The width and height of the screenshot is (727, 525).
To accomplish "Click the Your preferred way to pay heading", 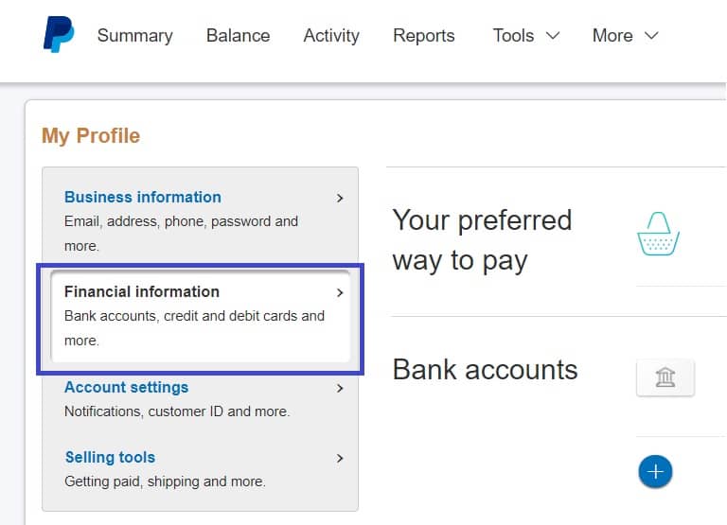I will point(482,240).
